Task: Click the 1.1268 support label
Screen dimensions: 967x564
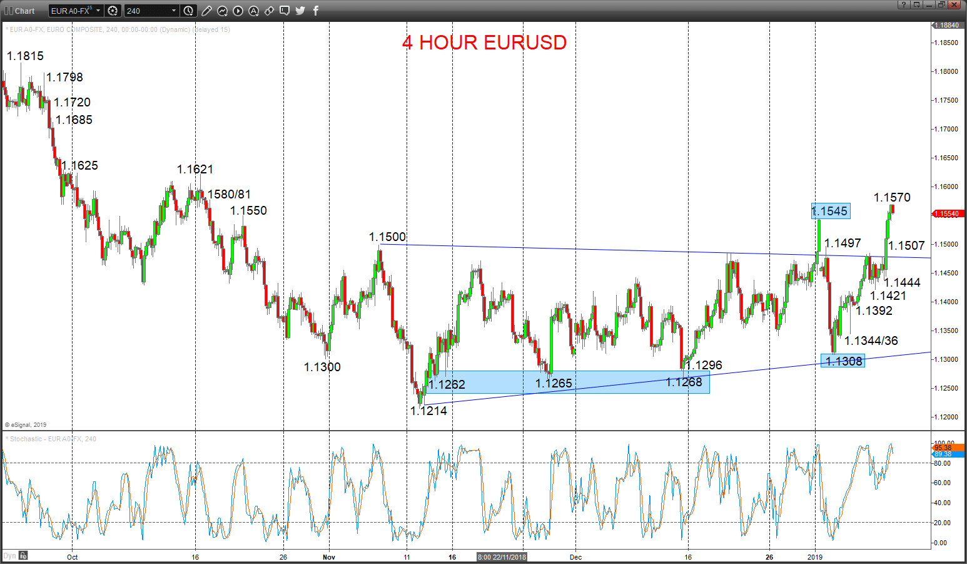Action: click(684, 382)
